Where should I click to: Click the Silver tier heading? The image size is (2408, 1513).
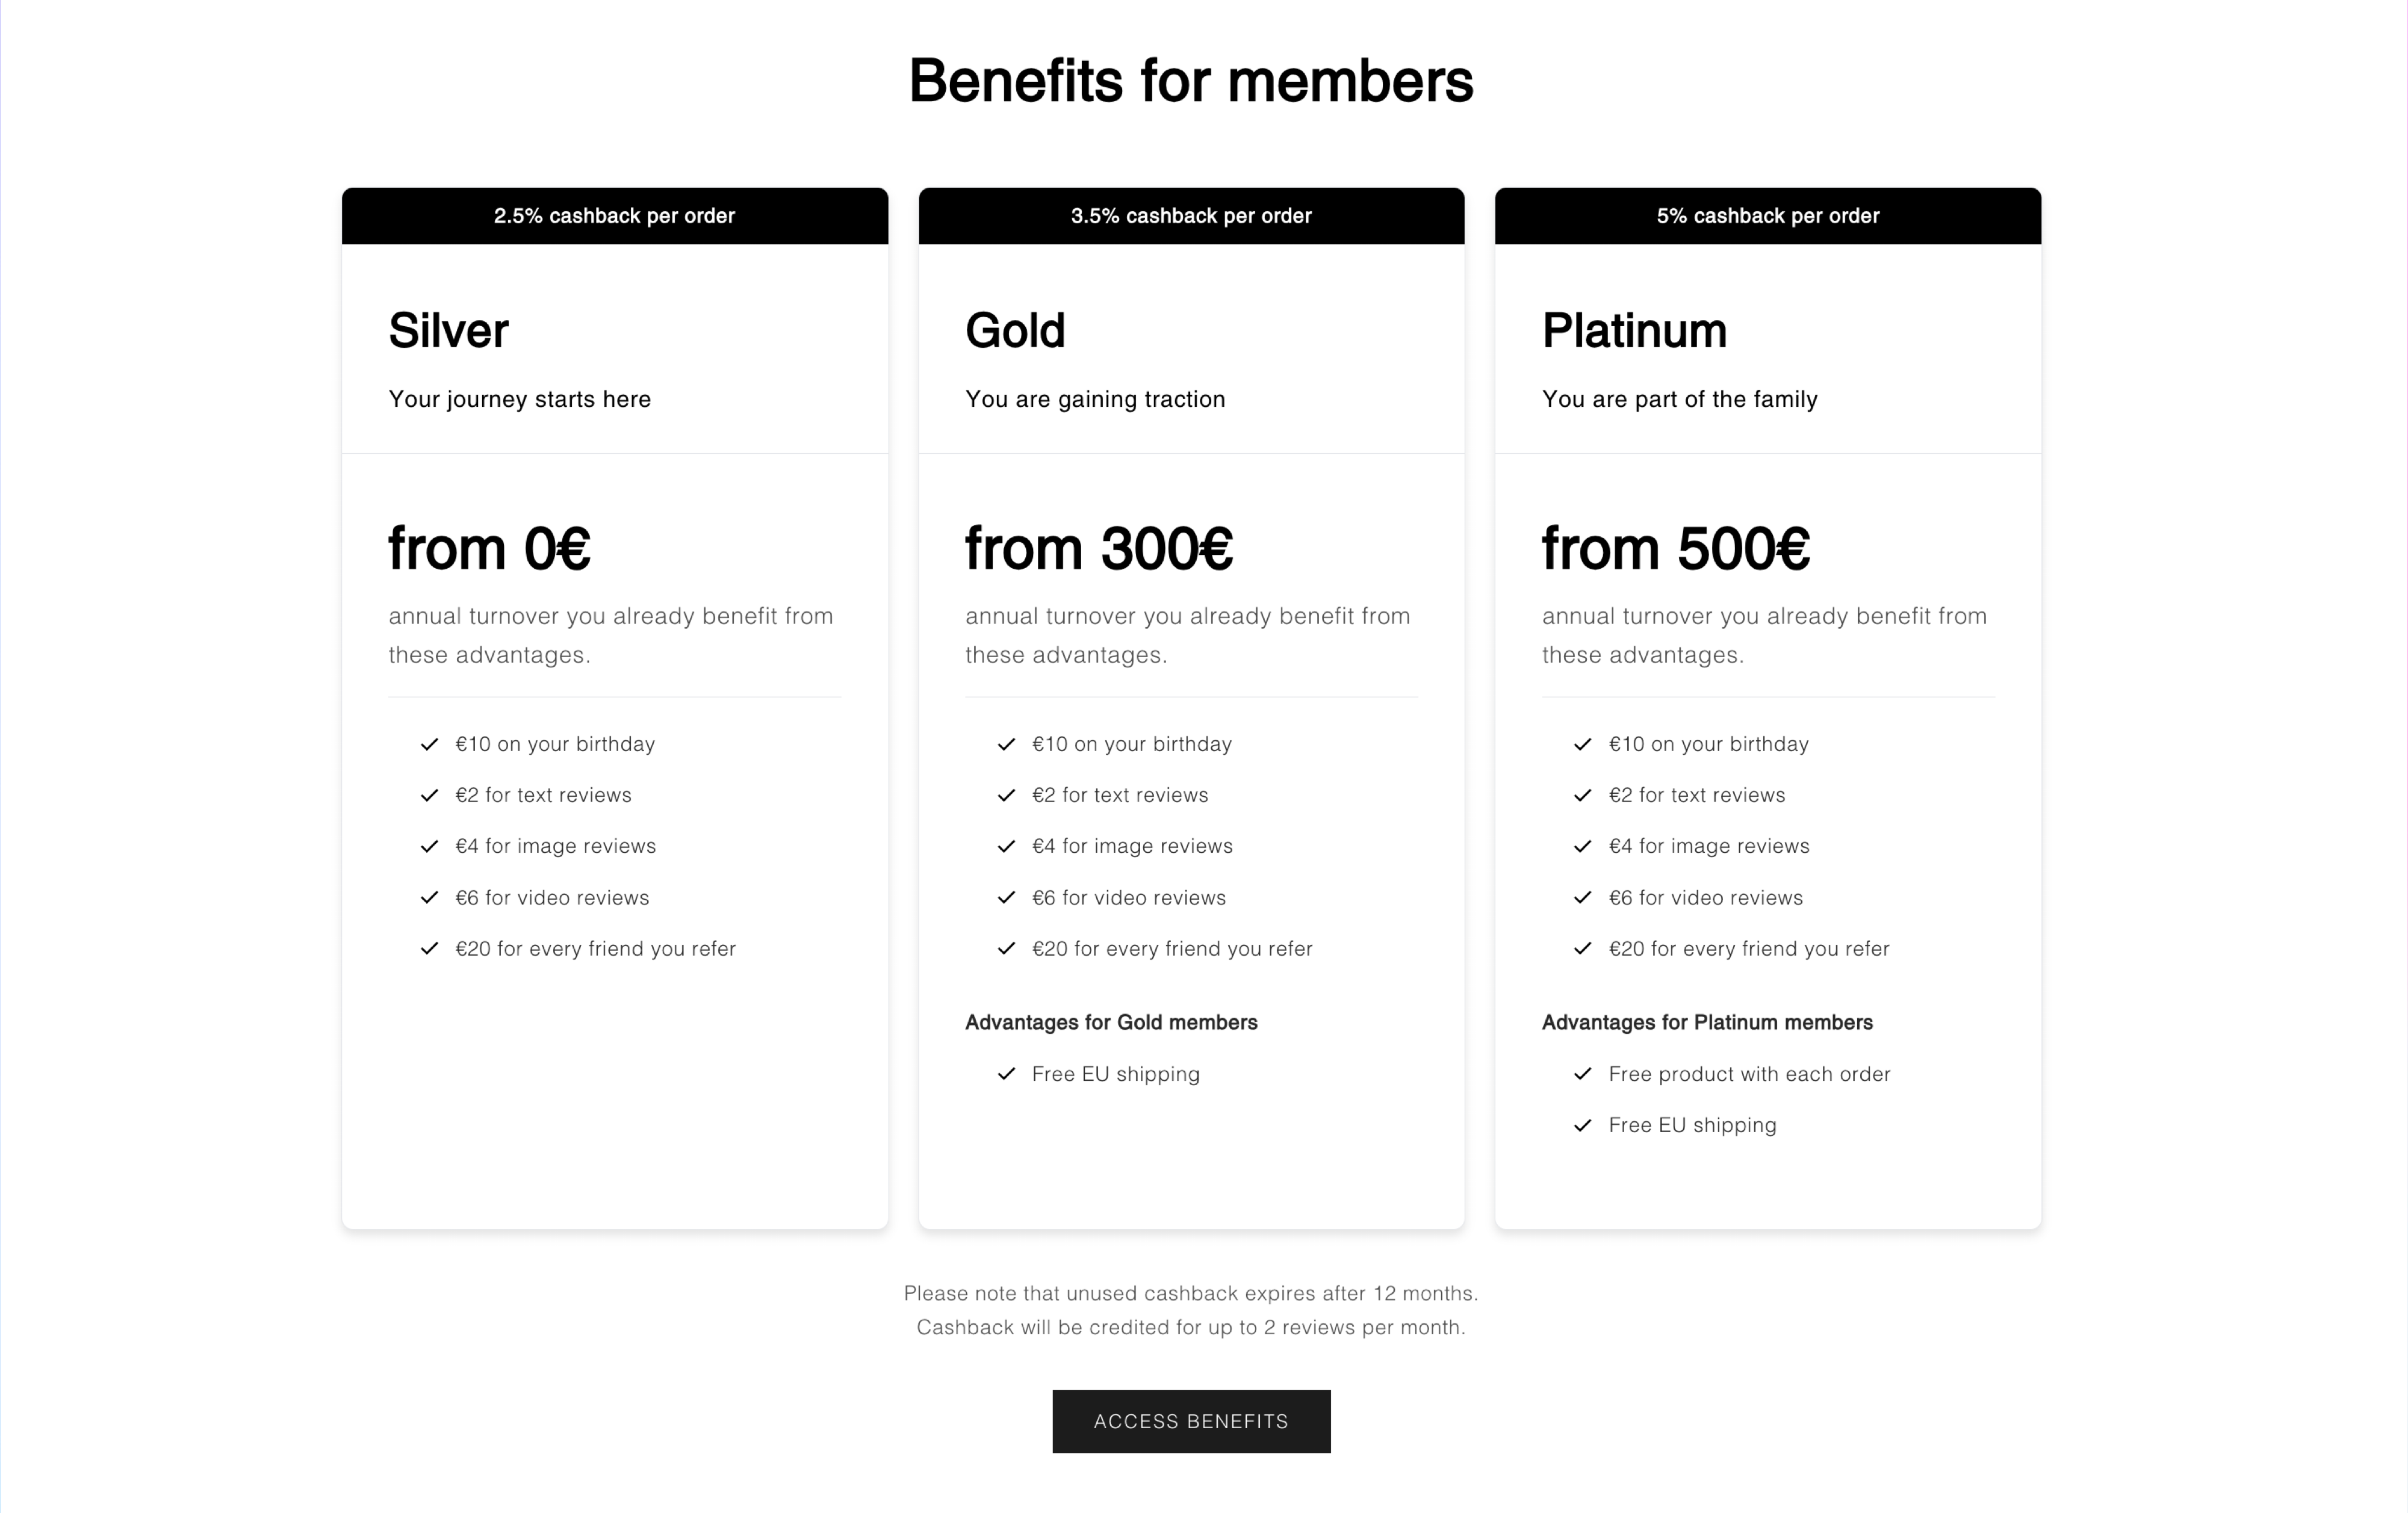(448, 331)
